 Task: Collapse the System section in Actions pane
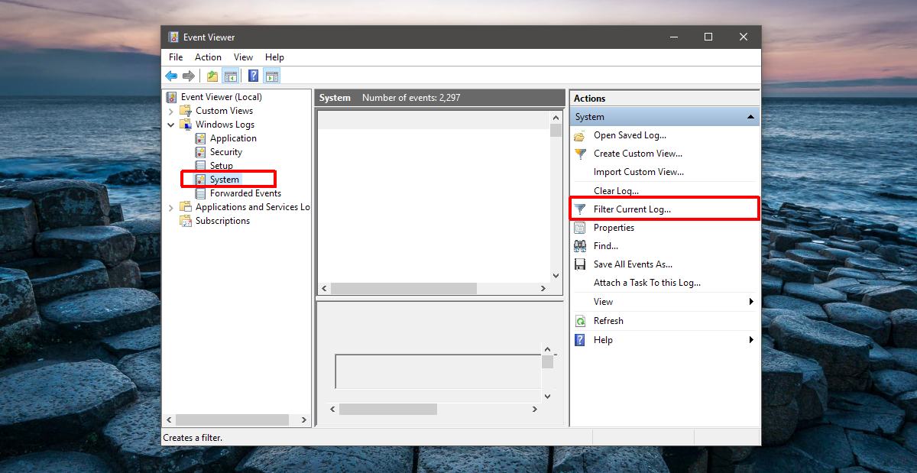tap(750, 117)
